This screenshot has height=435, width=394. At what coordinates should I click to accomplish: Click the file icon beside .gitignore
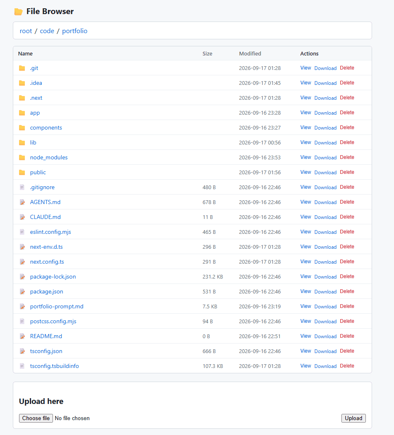click(22, 187)
